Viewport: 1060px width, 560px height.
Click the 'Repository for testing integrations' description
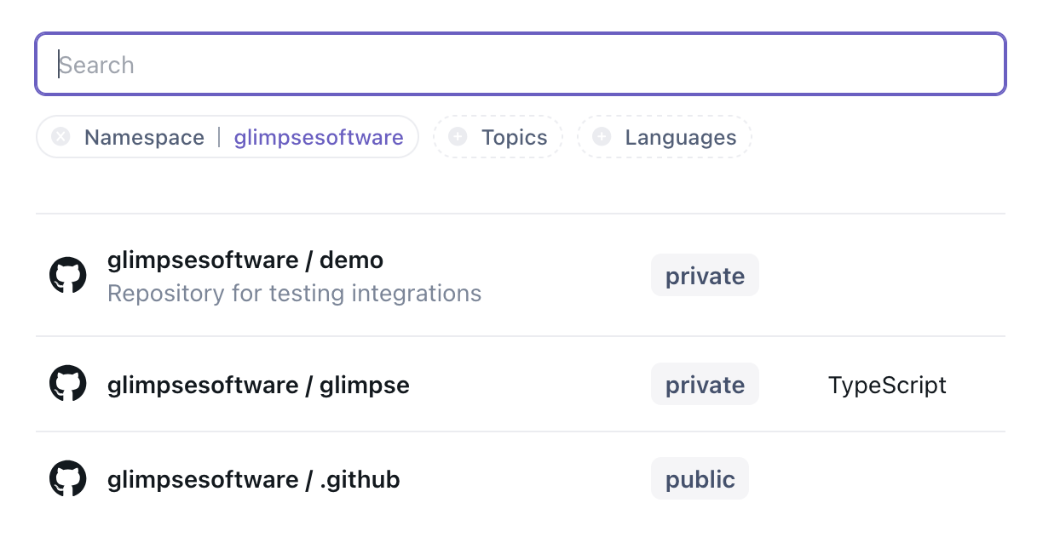(x=294, y=294)
